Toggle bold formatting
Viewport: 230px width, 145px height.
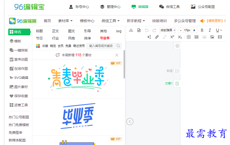click(x=202, y=30)
